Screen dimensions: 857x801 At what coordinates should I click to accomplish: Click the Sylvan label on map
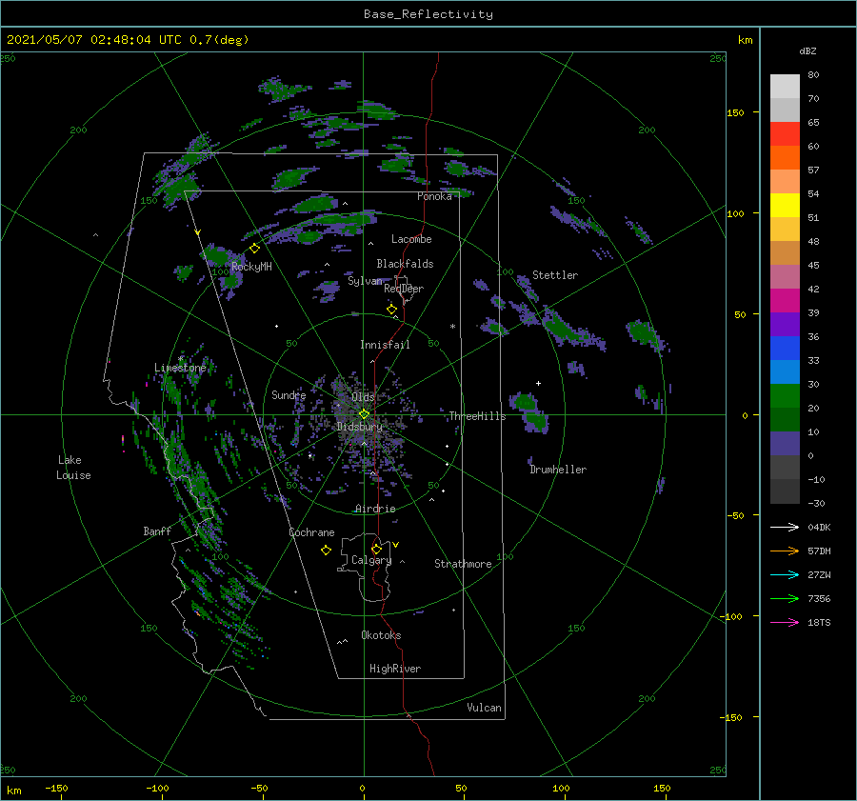click(x=365, y=281)
